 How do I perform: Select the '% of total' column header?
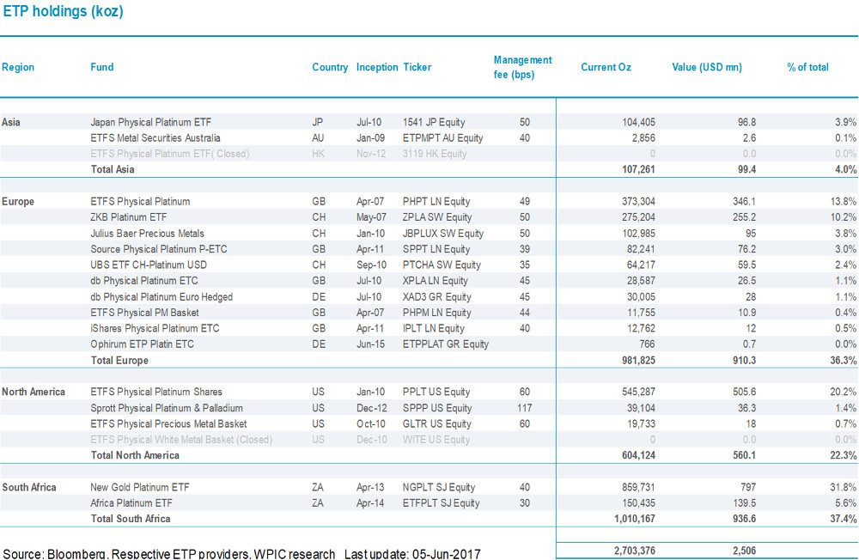point(807,67)
